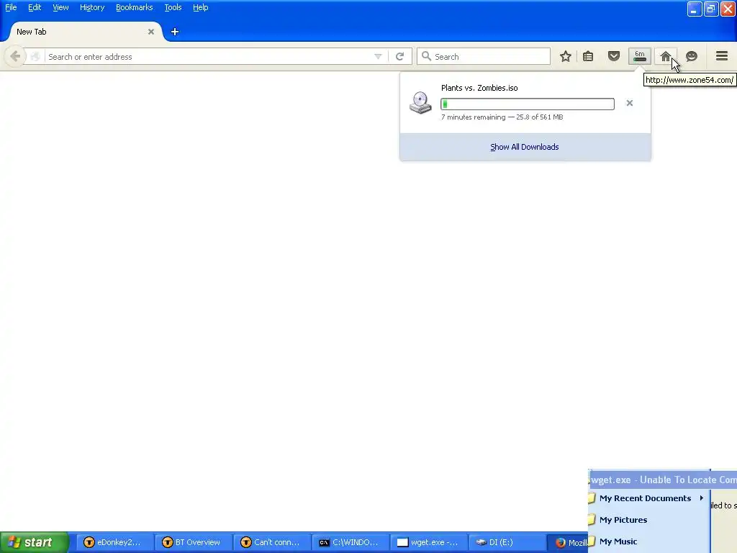Viewport: 737px width, 553px height.
Task: Switch to DI (E:) taskbar item
Action: [507, 542]
